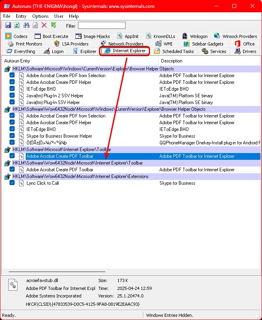Uncheck Skype for Business Browser Helper checkbox
This screenshot has width=262, height=320.
click(12, 136)
